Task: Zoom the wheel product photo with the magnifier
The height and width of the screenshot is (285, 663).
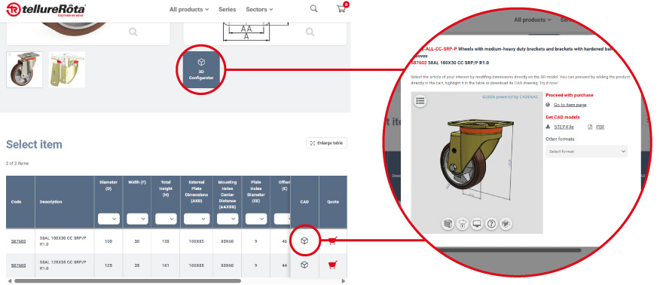Action: coord(133,32)
